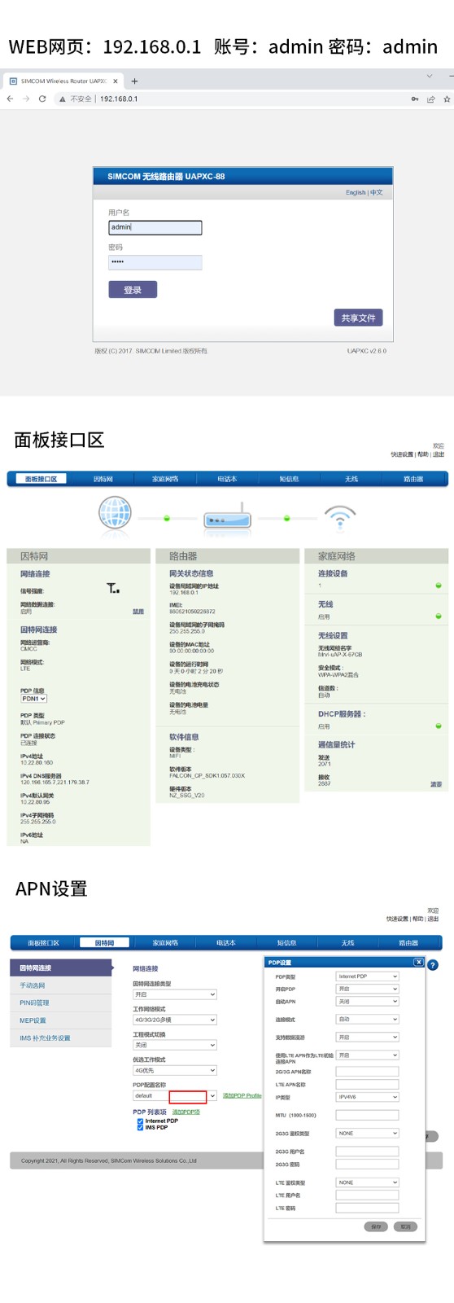Click the 用户名 field containing admin
Image resolution: width=454 pixels, height=1303 pixels.
[x=155, y=228]
